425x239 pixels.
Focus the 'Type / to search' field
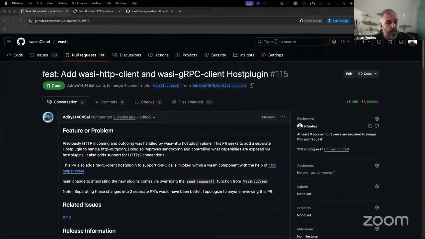click(x=291, y=41)
